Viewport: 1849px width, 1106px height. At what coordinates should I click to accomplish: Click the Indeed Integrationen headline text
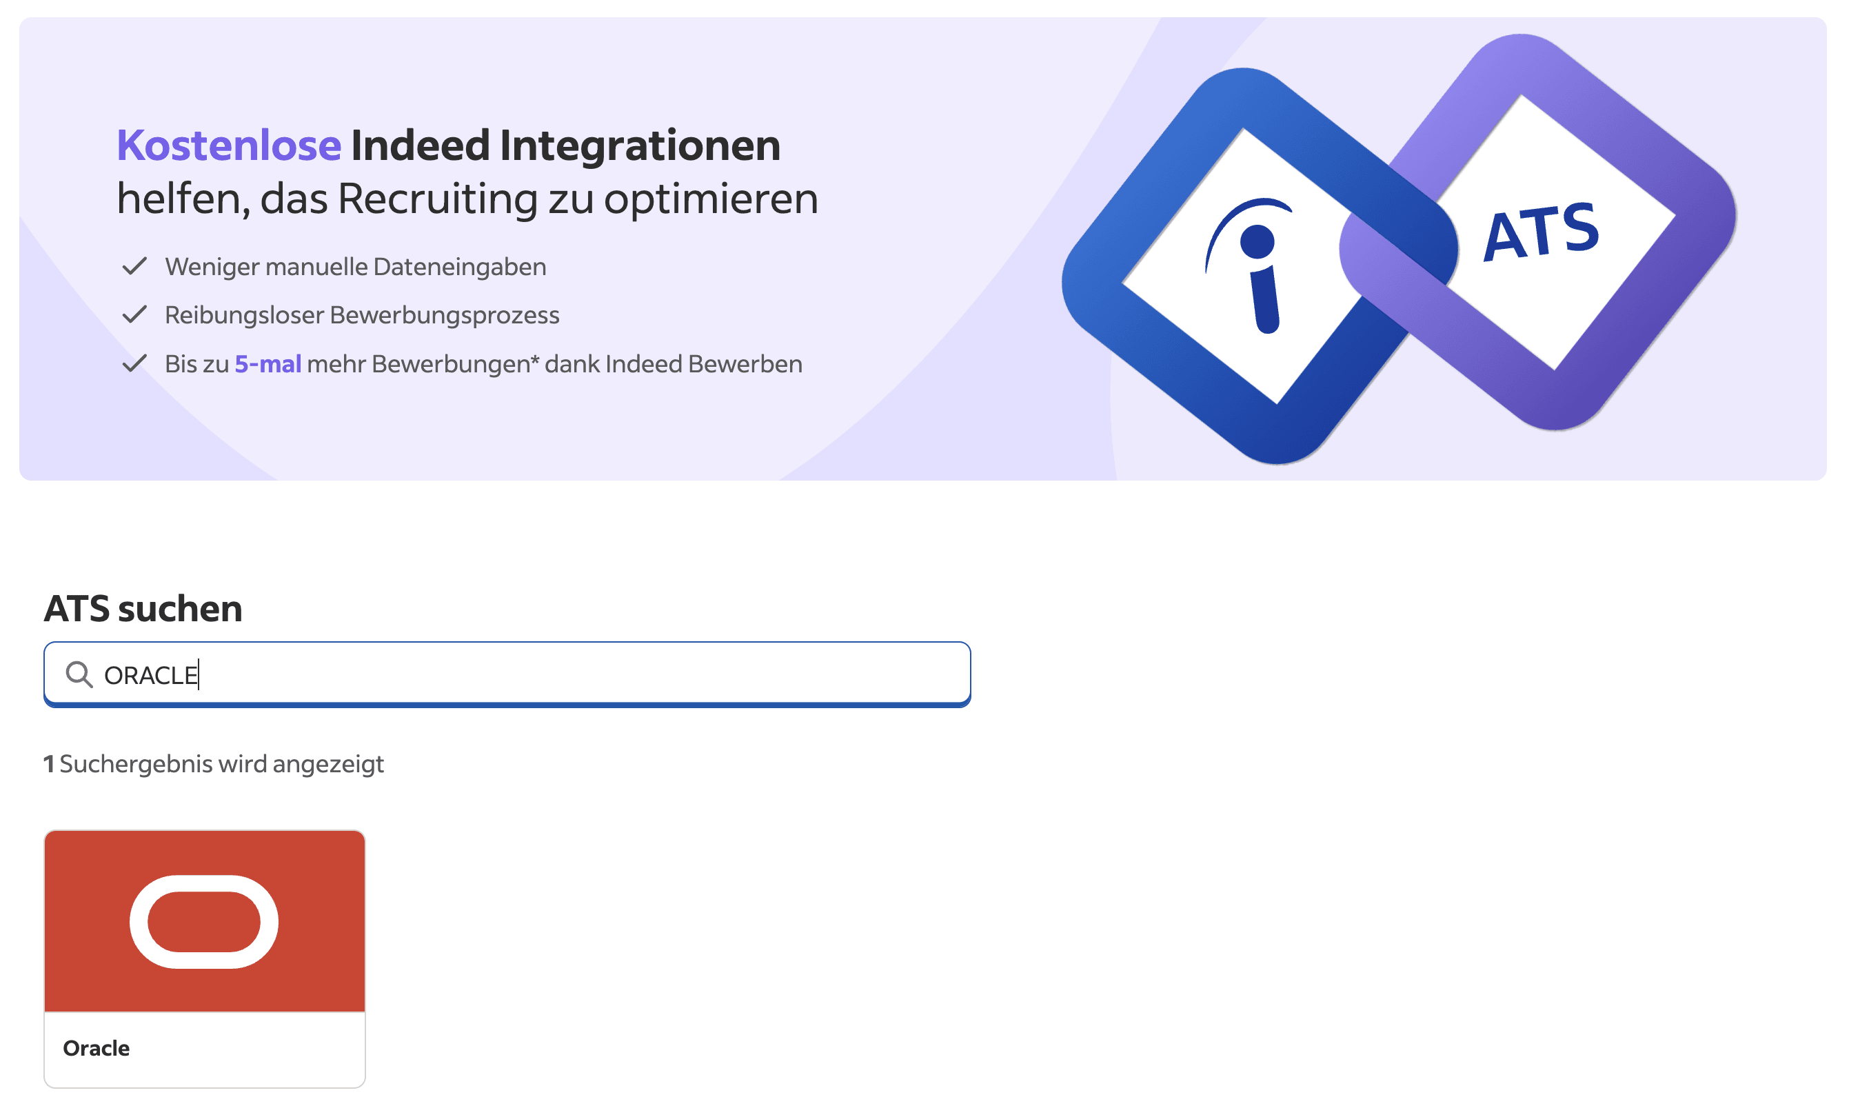click(565, 145)
